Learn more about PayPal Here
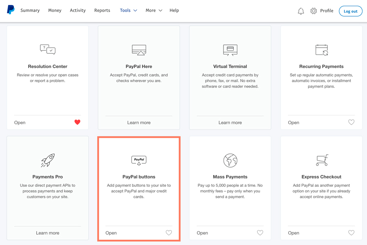Image resolution: width=367 pixels, height=245 pixels. point(139,122)
